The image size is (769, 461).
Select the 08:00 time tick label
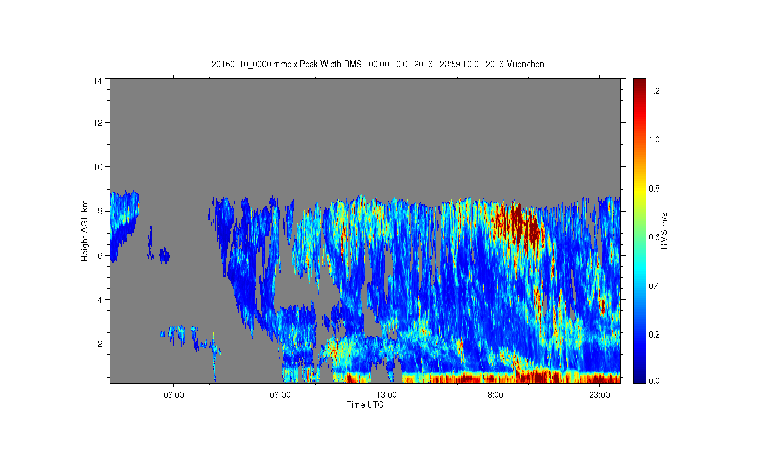pyautogui.click(x=280, y=395)
